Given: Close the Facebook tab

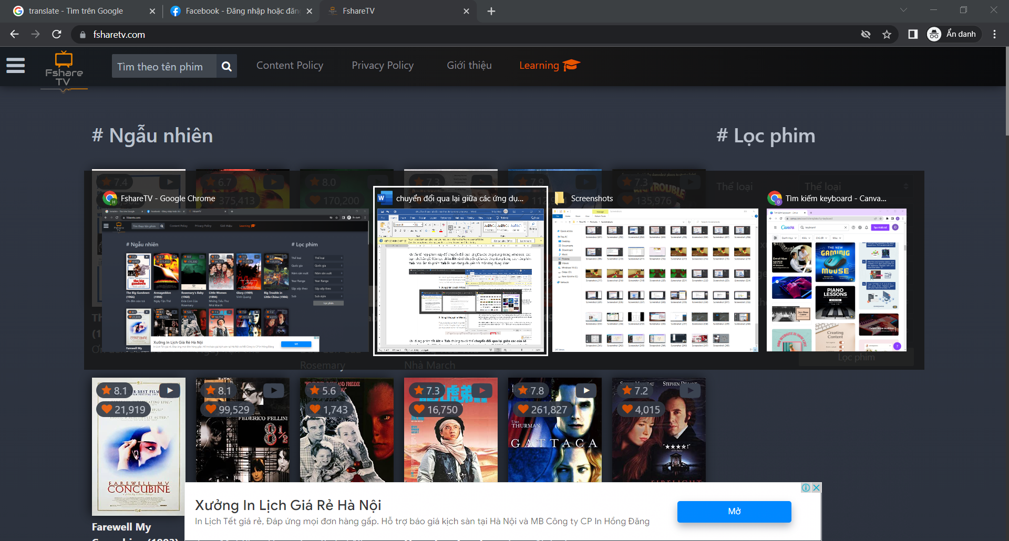Looking at the screenshot, I should pyautogui.click(x=309, y=11).
